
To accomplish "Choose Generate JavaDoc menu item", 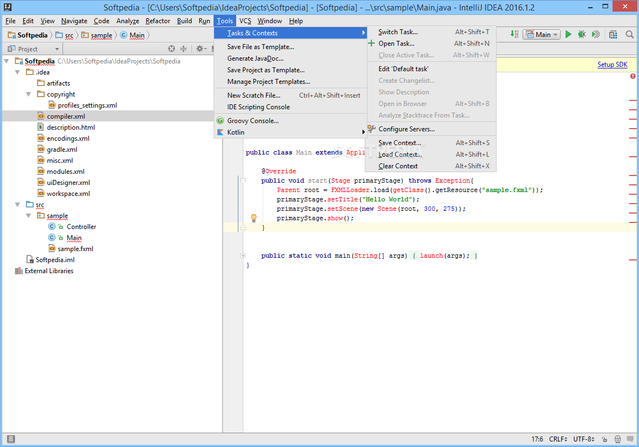I will (x=291, y=58).
